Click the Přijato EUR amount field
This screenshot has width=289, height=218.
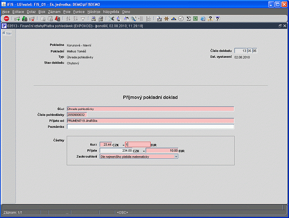pyautogui.click(x=162, y=150)
